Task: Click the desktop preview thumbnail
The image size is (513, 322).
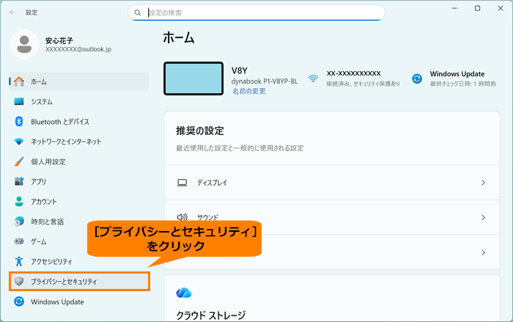Action: point(193,78)
